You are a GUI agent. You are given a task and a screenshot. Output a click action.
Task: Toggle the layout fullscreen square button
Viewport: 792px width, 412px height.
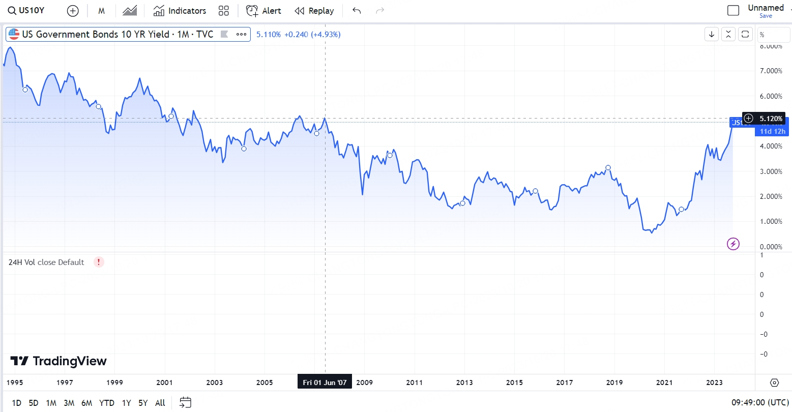tap(733, 11)
